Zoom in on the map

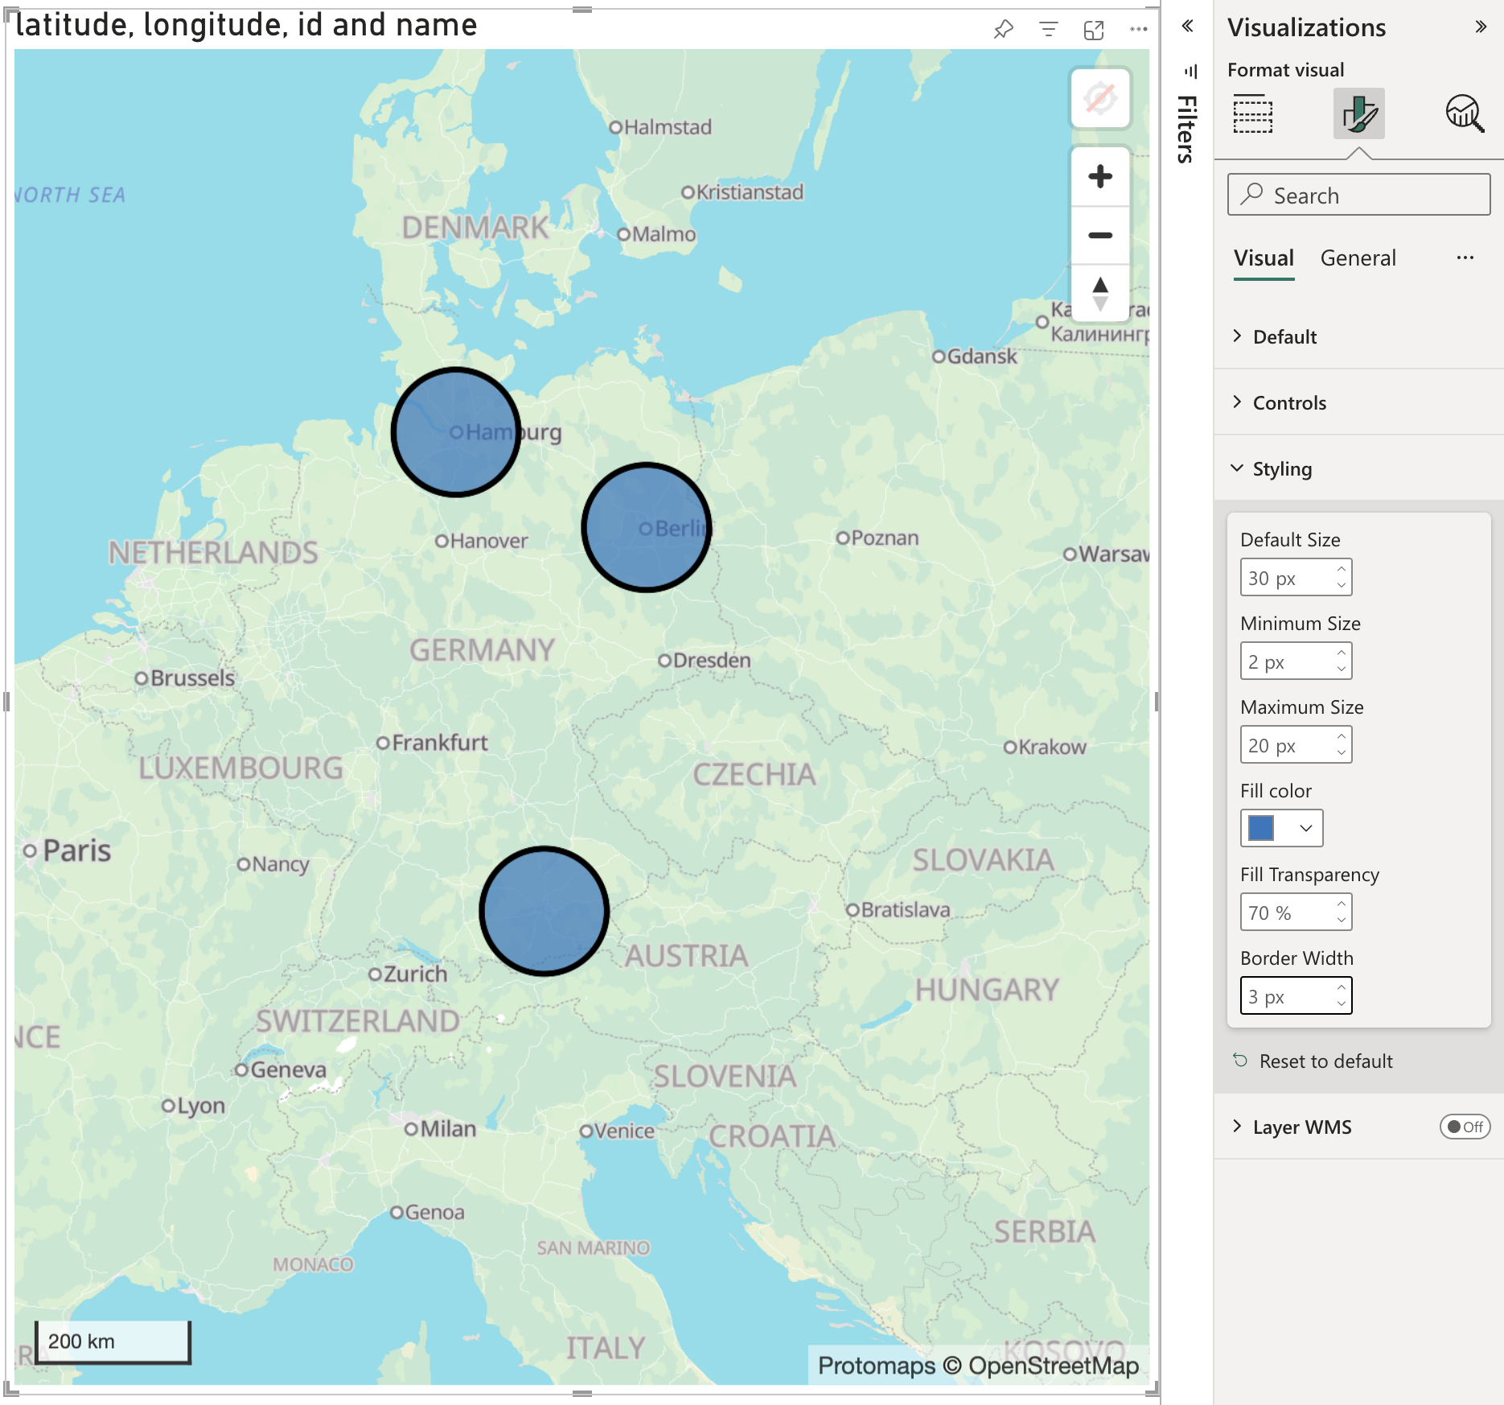coord(1099,176)
